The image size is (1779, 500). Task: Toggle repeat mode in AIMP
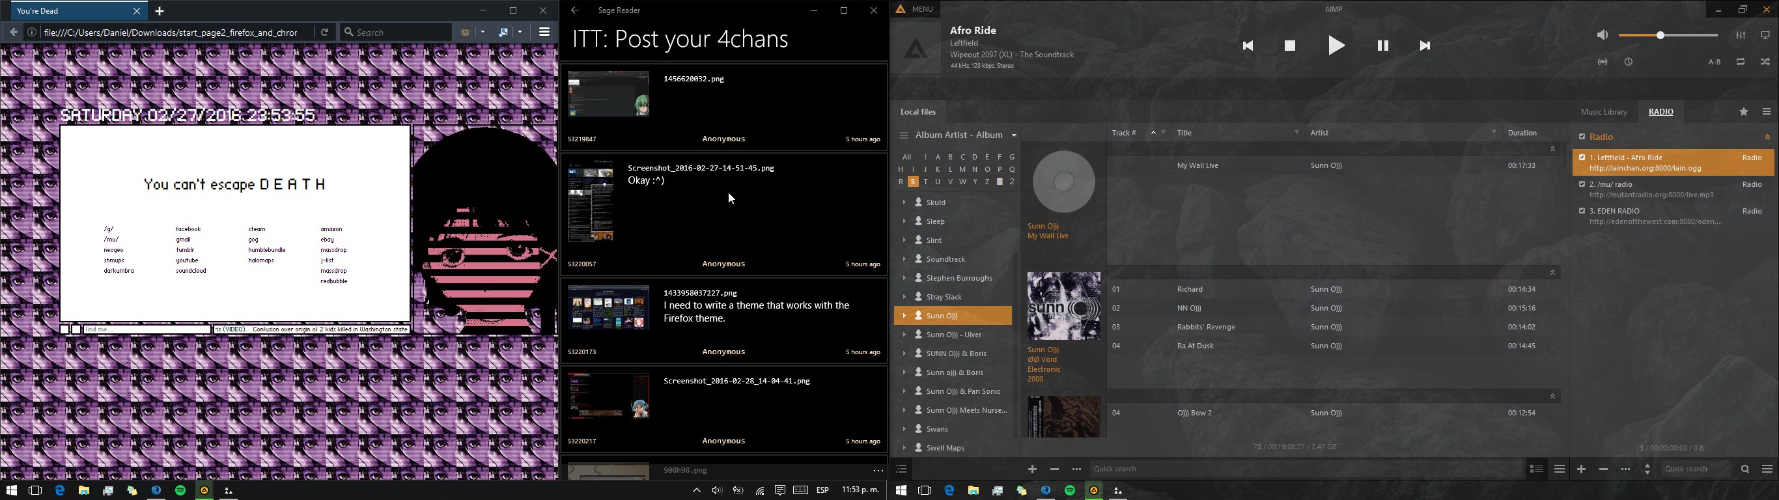[x=1741, y=62]
